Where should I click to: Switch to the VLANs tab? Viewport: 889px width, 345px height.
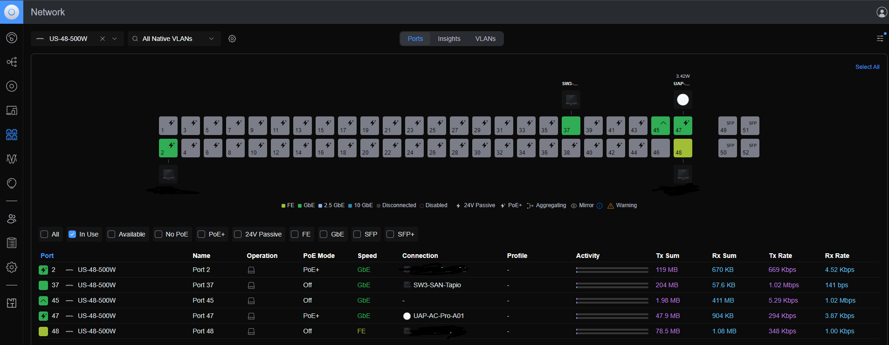point(485,39)
